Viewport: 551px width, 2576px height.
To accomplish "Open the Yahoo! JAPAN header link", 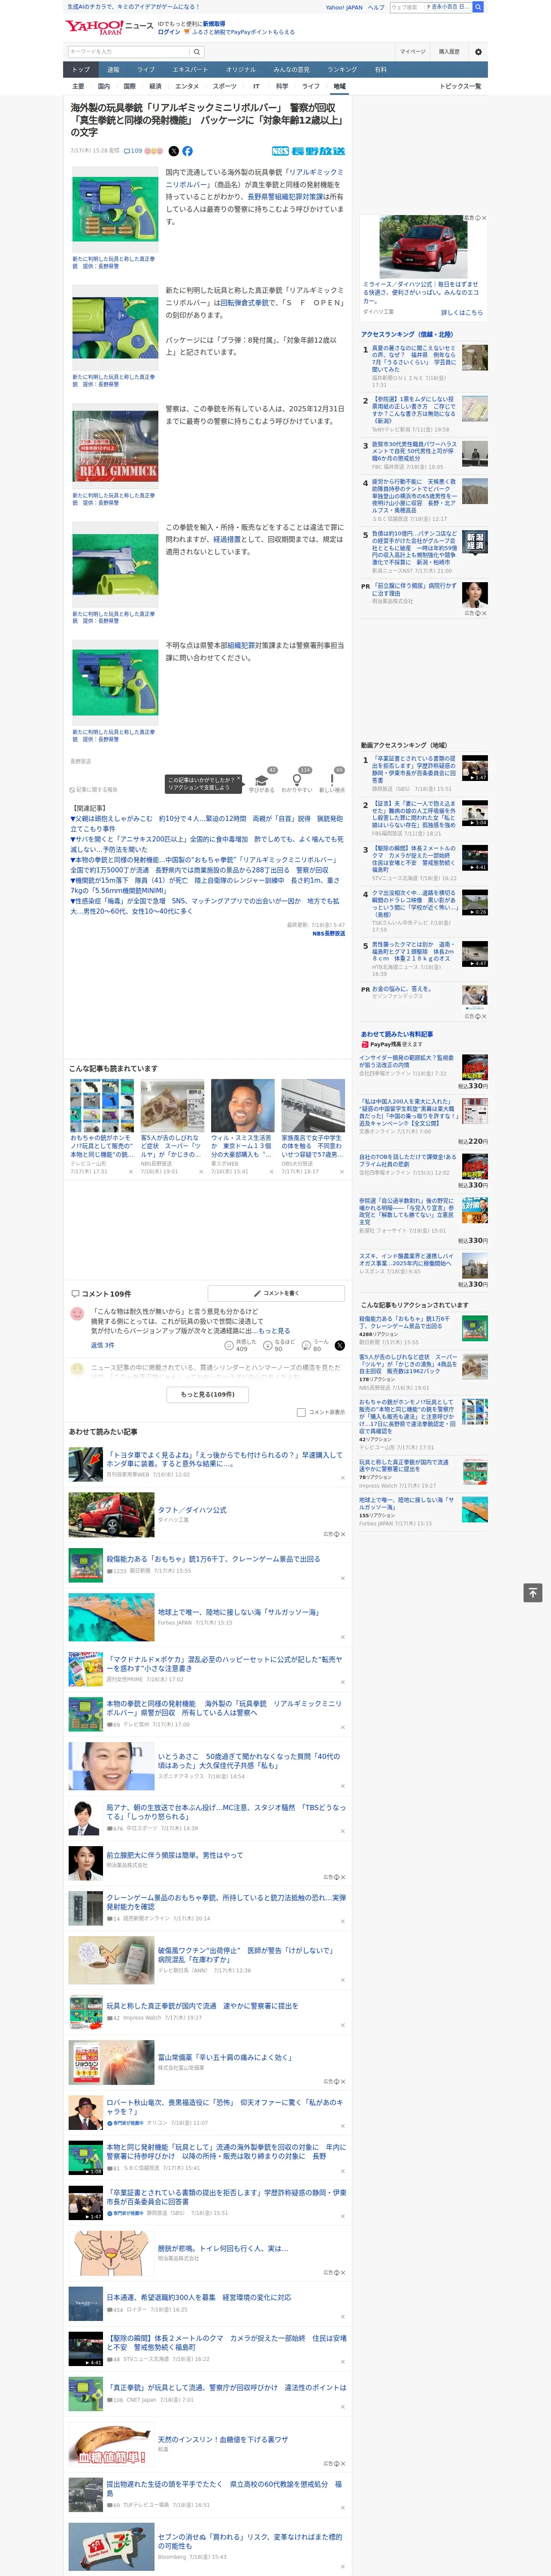I will point(344,7).
